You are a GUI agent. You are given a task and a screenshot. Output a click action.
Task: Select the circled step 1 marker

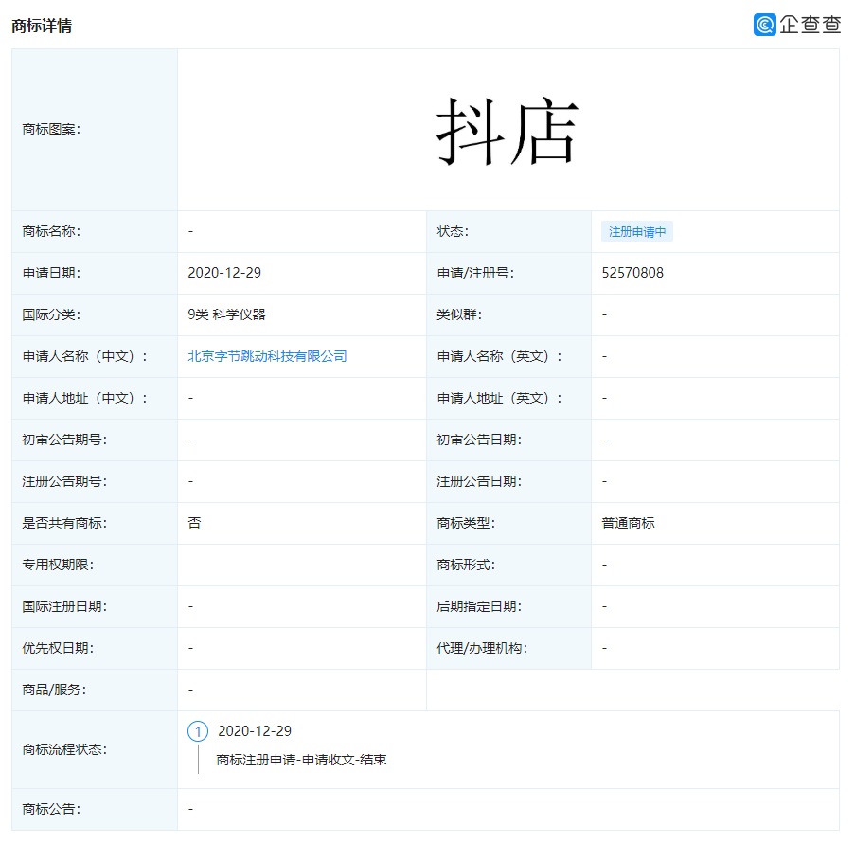coord(197,731)
